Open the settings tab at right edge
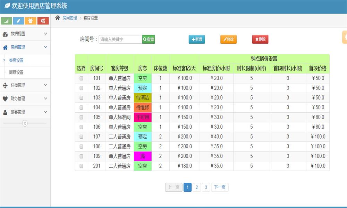347x208 pixels. [x=345, y=37]
